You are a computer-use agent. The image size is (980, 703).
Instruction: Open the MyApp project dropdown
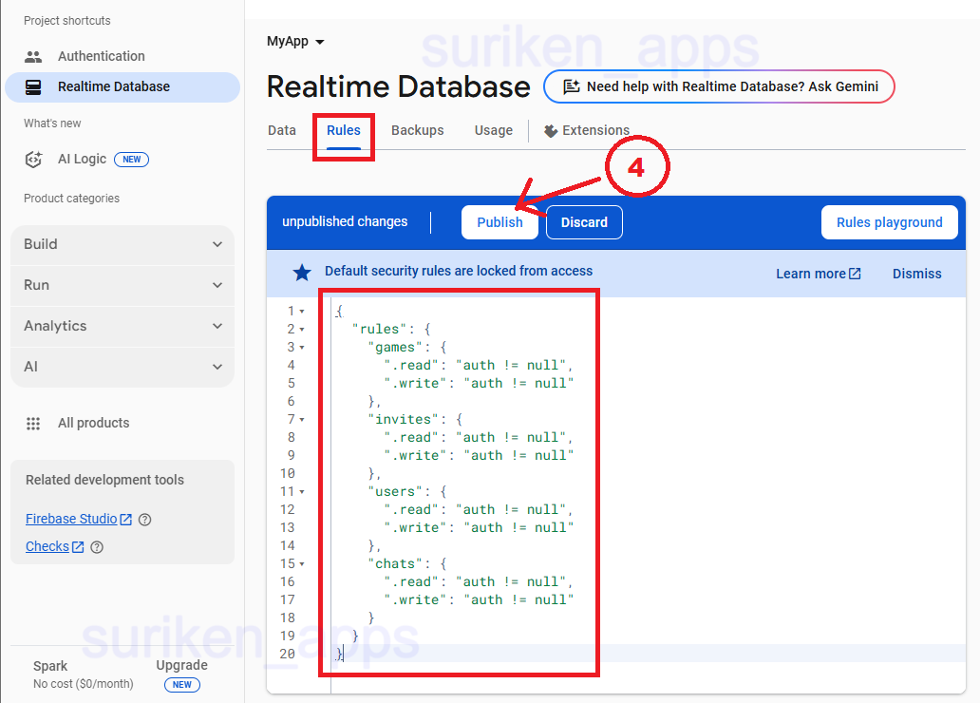[x=295, y=42]
